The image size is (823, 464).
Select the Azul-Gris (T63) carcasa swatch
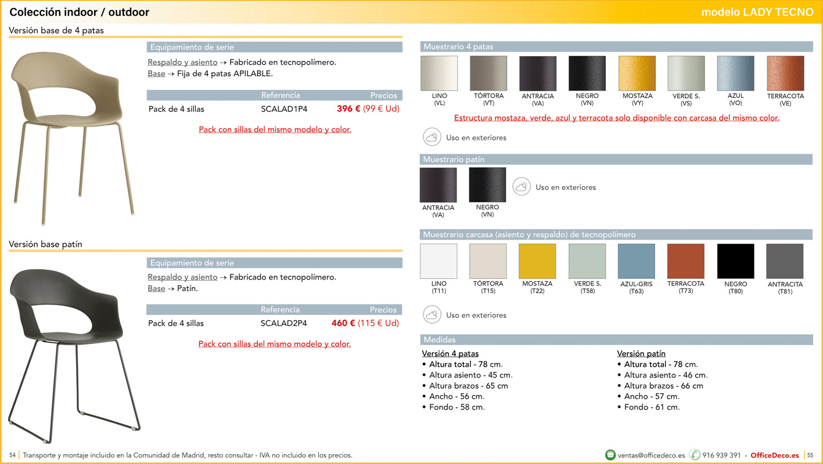coord(636,262)
